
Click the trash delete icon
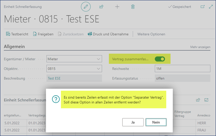(x=133, y=6)
